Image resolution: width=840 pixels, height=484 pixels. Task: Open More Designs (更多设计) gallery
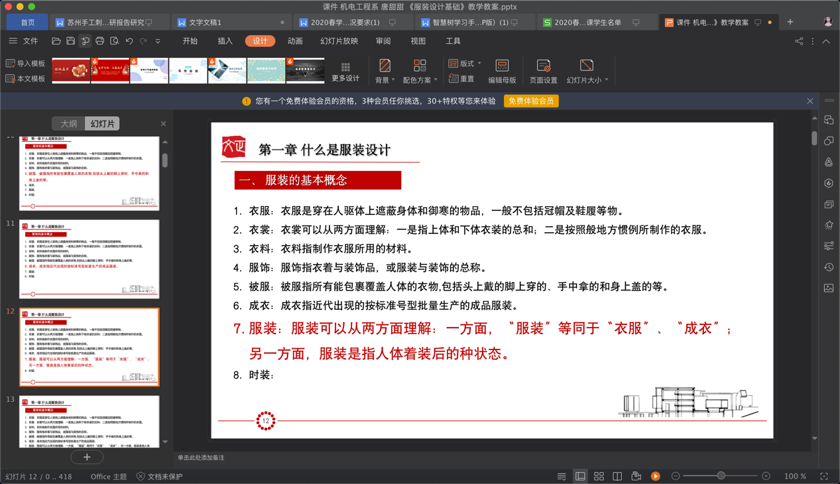click(345, 71)
